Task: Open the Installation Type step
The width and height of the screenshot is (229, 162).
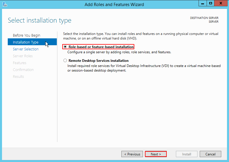Action: [32, 42]
